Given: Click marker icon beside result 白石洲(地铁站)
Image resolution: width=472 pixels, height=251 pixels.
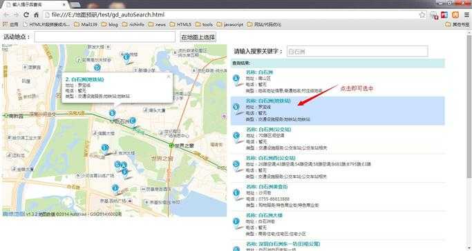Looking at the screenshot, I should tap(236, 108).
